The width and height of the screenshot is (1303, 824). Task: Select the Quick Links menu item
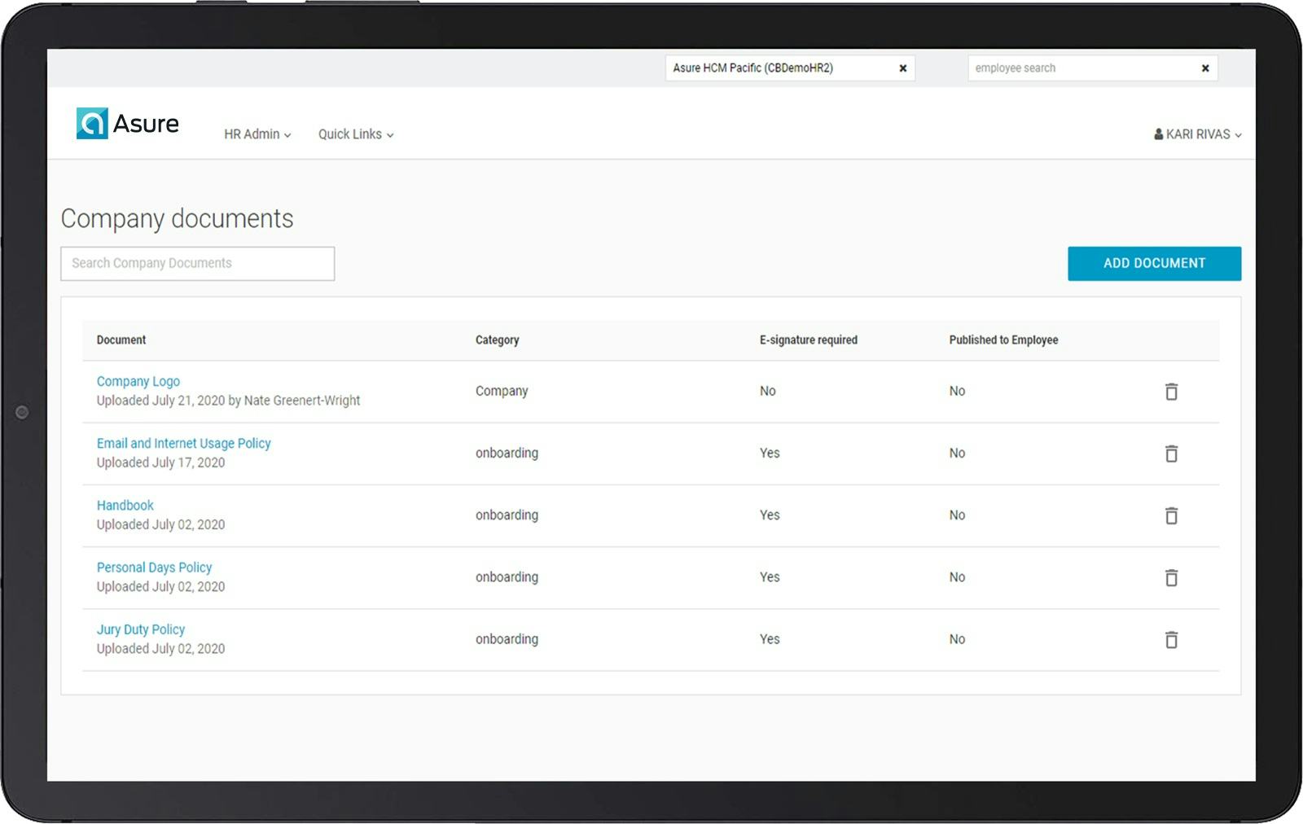(x=350, y=134)
